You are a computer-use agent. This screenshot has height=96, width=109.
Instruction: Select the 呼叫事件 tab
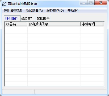coord(12,18)
